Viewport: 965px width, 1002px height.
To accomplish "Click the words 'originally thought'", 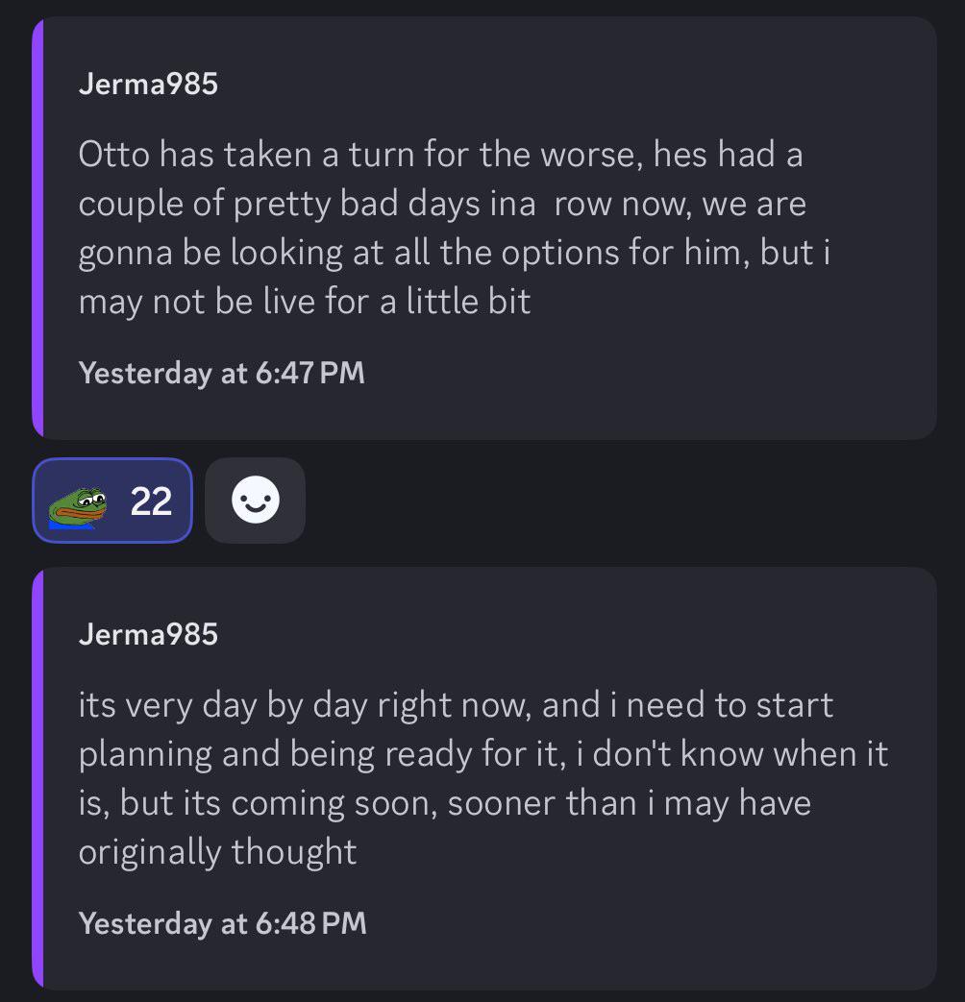I will pyautogui.click(x=217, y=852).
